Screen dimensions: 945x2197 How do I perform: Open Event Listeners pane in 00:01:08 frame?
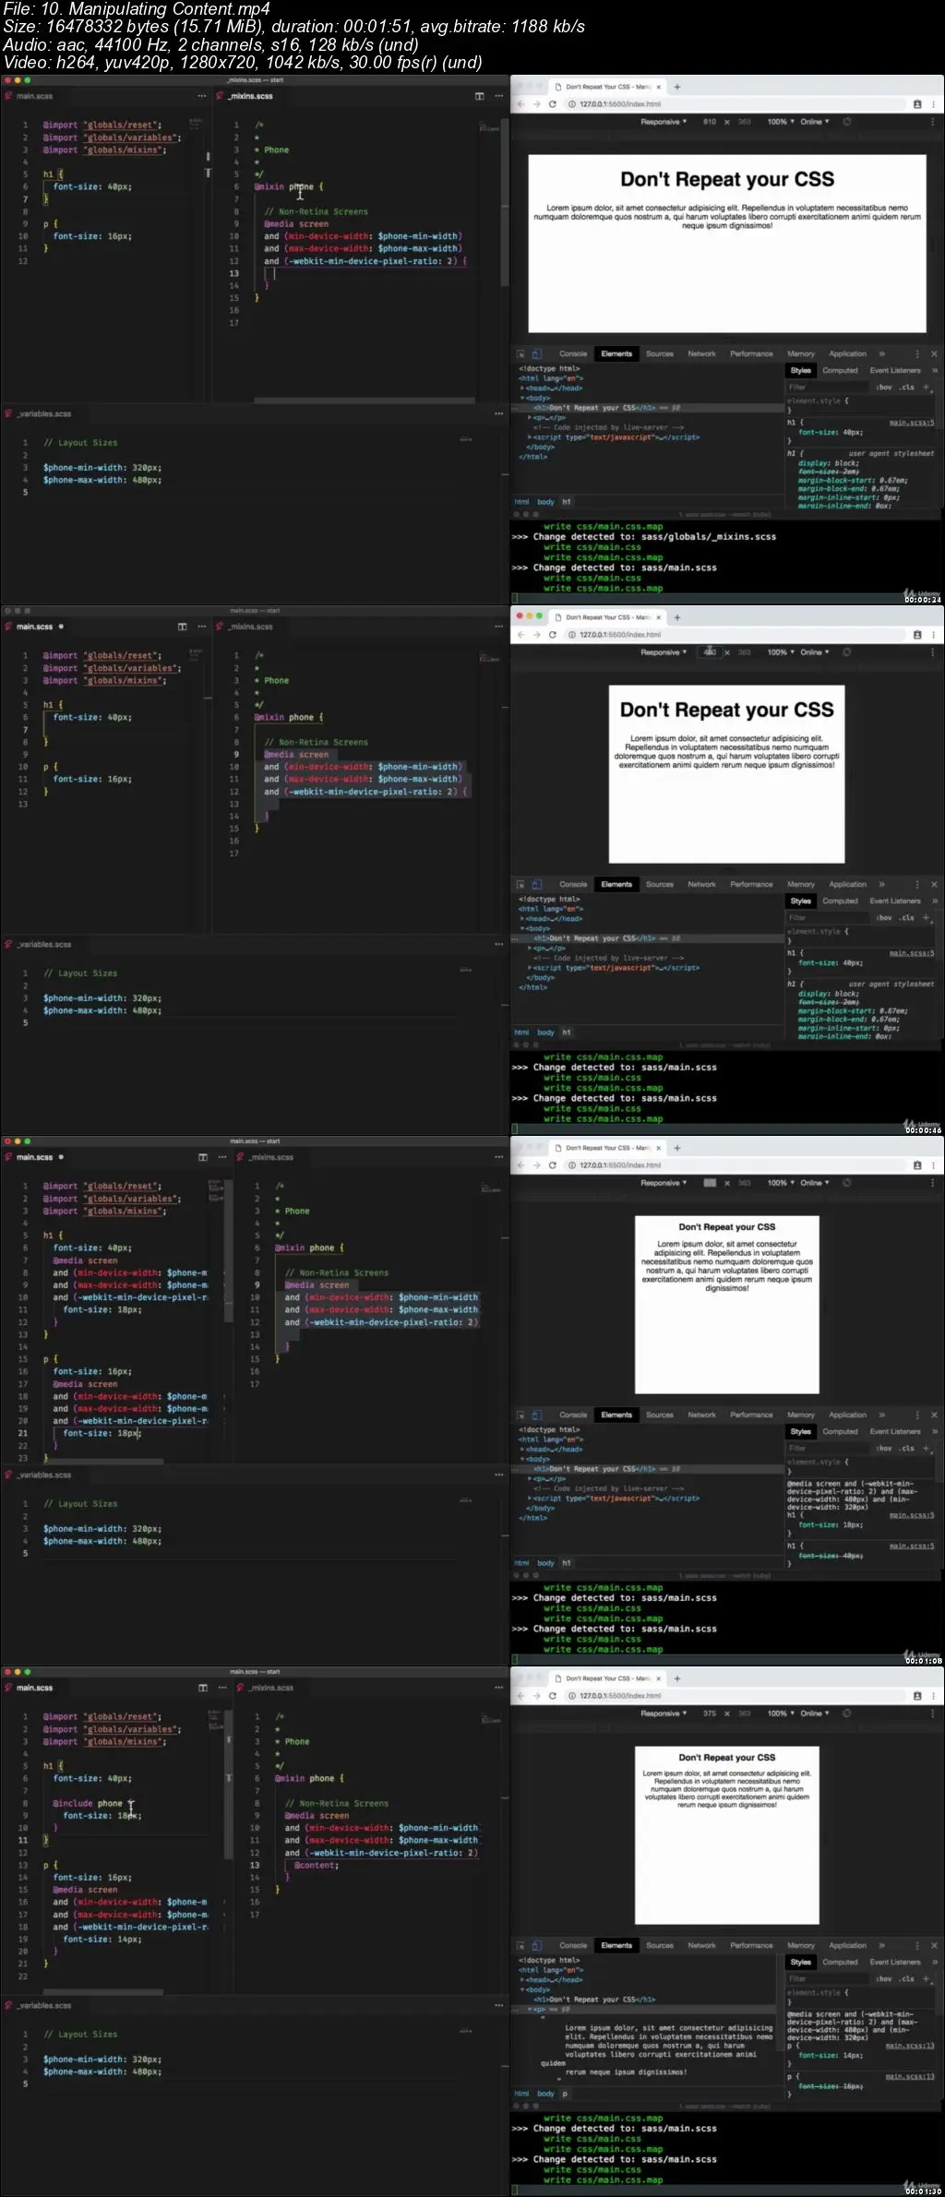(896, 1432)
